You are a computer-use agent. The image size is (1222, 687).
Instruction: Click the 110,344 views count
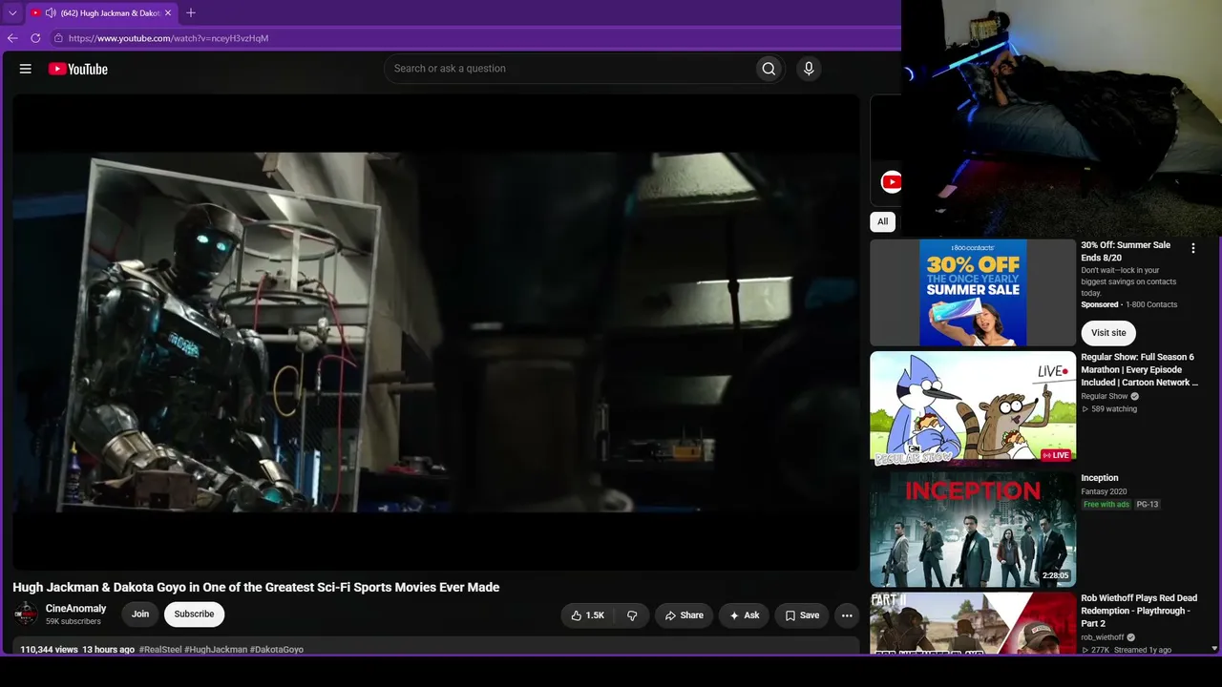pos(49,650)
